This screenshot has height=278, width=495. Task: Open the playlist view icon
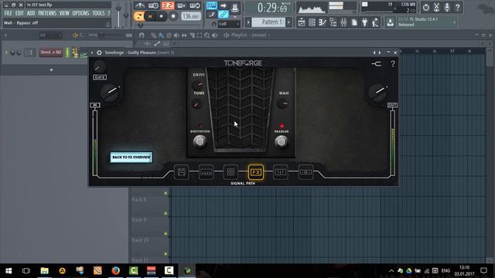[301, 22]
